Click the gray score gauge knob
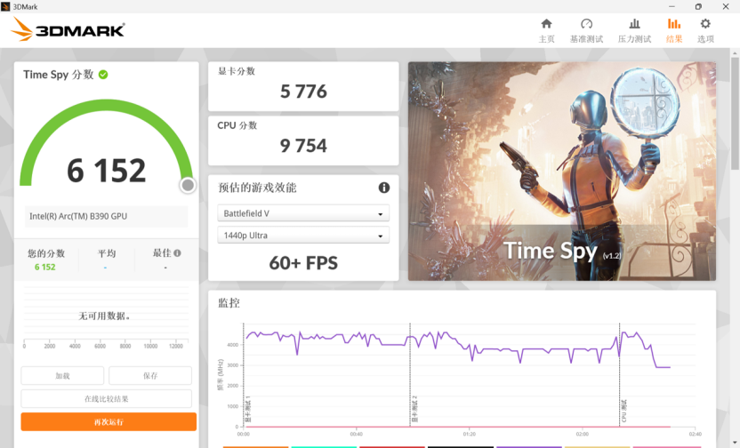 [188, 185]
